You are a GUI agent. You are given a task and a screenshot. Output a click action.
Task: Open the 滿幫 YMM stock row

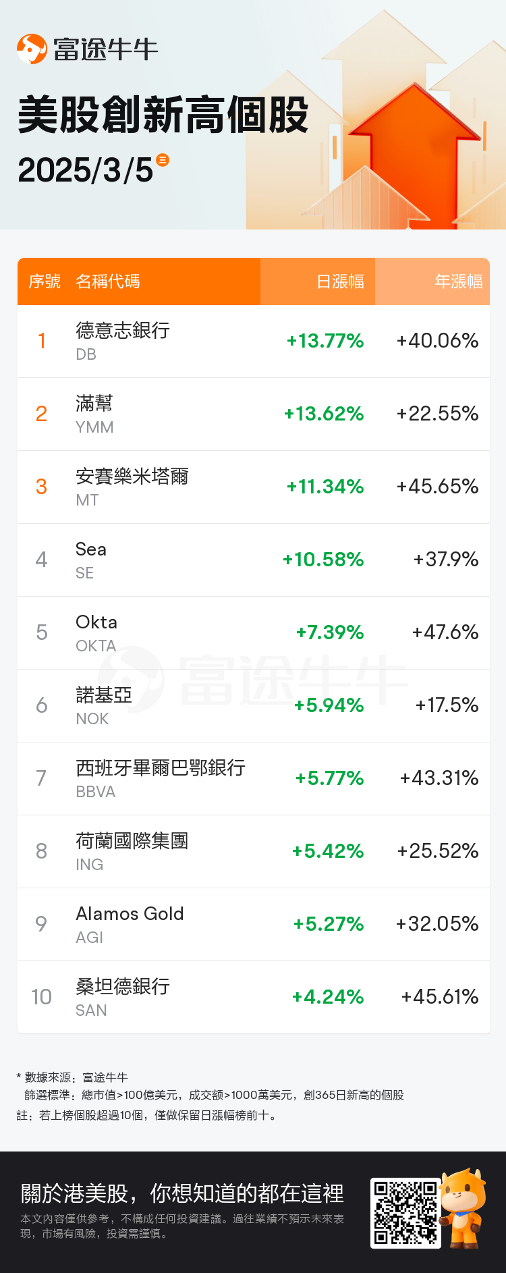pos(254,414)
